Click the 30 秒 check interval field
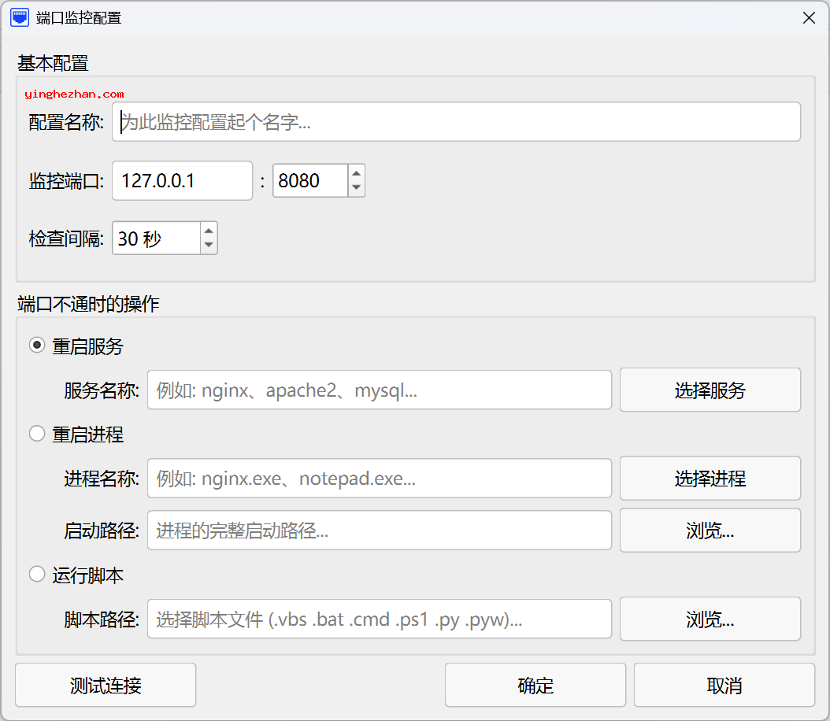 click(156, 238)
